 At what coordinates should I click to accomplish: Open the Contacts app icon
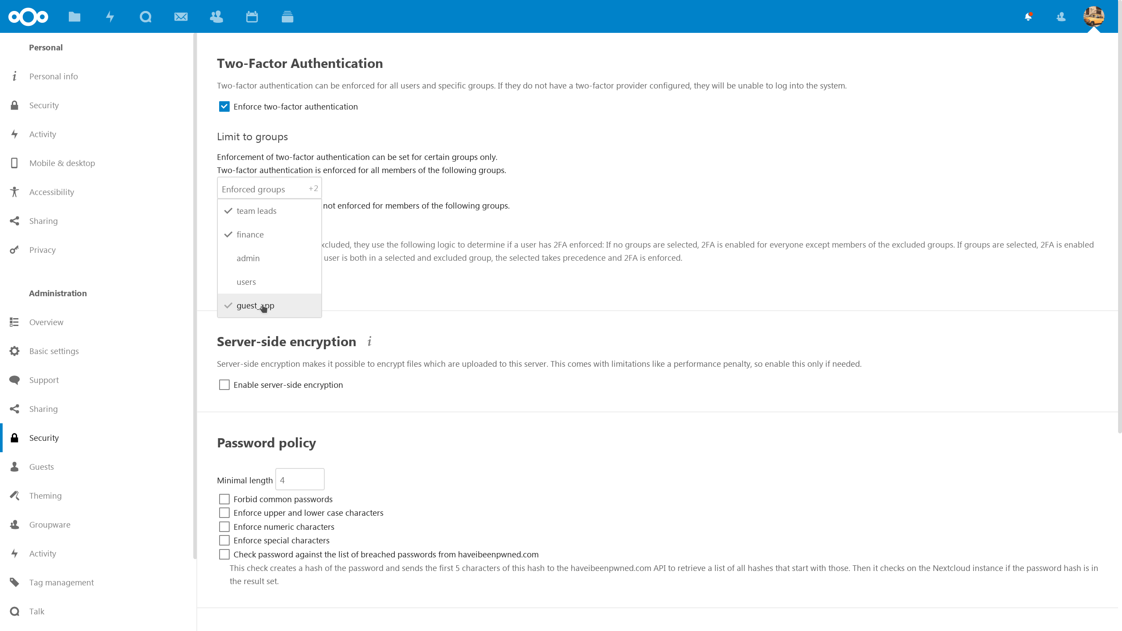point(217,17)
